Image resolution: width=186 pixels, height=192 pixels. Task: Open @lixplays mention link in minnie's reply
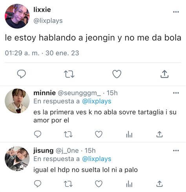[97, 101]
